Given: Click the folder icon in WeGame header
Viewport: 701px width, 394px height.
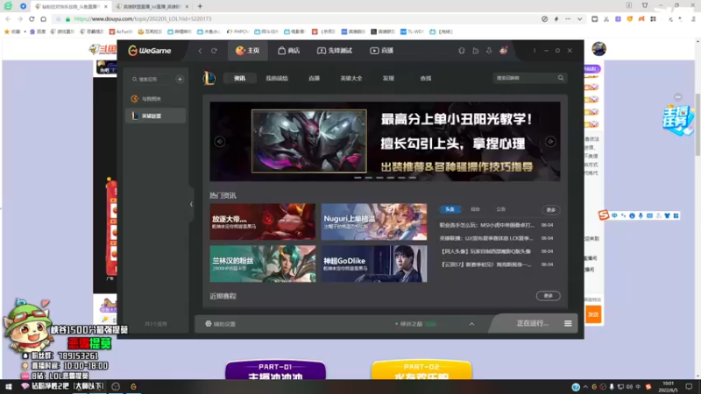Looking at the screenshot, I should point(475,51).
